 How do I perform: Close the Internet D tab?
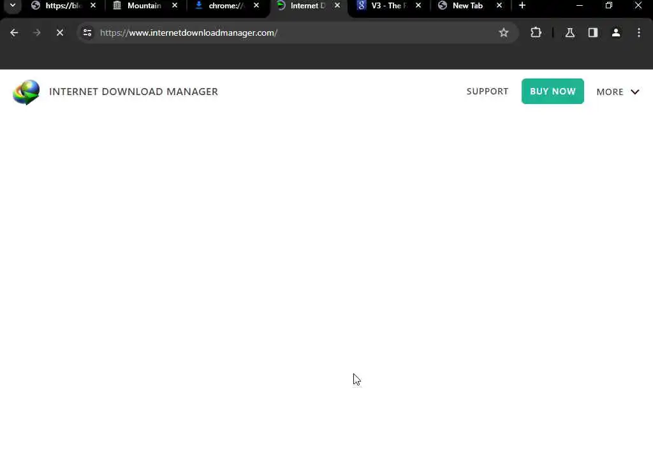tap(337, 5)
